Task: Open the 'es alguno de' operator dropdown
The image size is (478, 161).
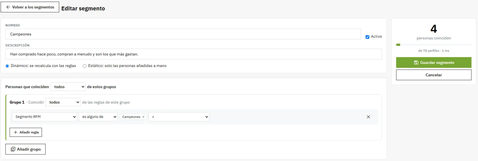Action: 98,117
